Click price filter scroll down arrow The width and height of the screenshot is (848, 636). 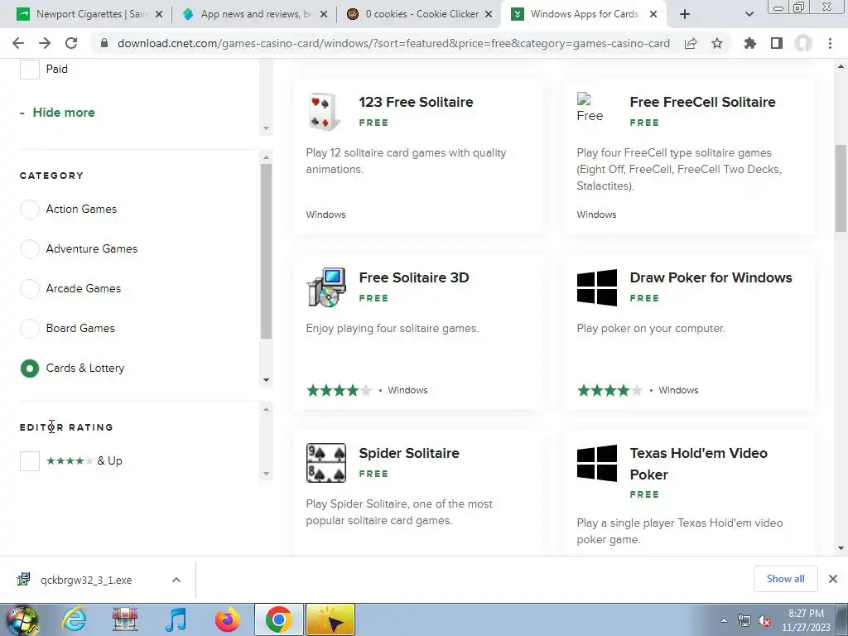(266, 128)
